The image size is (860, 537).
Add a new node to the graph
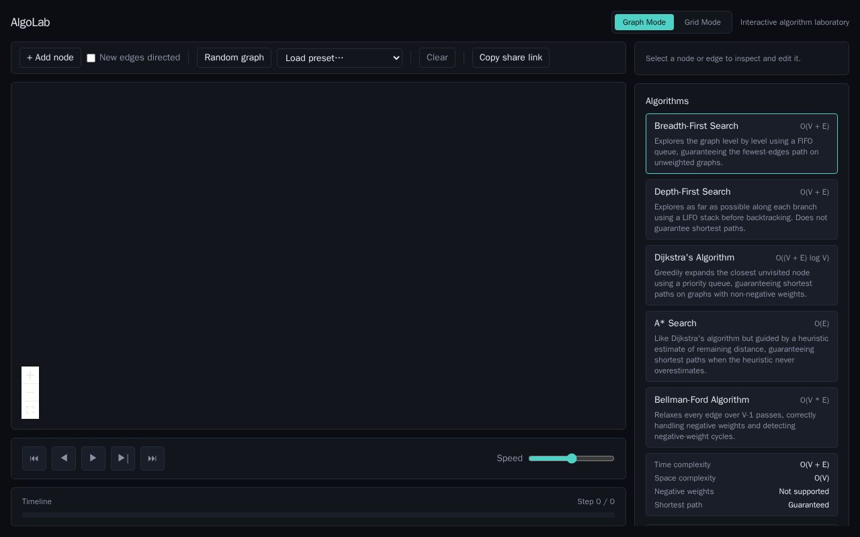50,58
